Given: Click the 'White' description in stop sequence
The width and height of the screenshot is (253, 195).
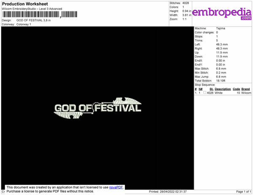Looking at the screenshot, I should point(218,93).
